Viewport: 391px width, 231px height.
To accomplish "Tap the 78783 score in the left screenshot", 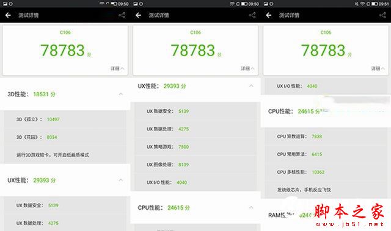I will (x=62, y=51).
